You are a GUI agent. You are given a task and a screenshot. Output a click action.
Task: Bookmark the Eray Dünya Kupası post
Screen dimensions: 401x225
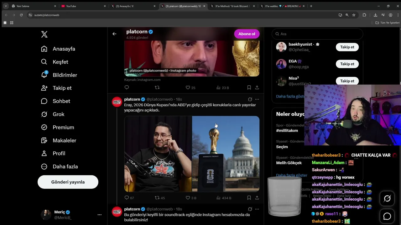pos(249,197)
